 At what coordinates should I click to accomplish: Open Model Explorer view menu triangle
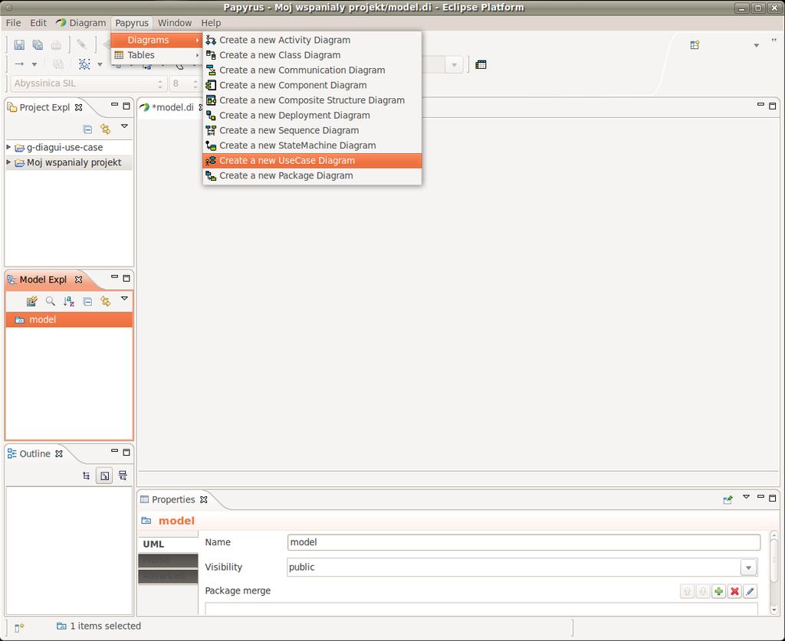coord(124,299)
